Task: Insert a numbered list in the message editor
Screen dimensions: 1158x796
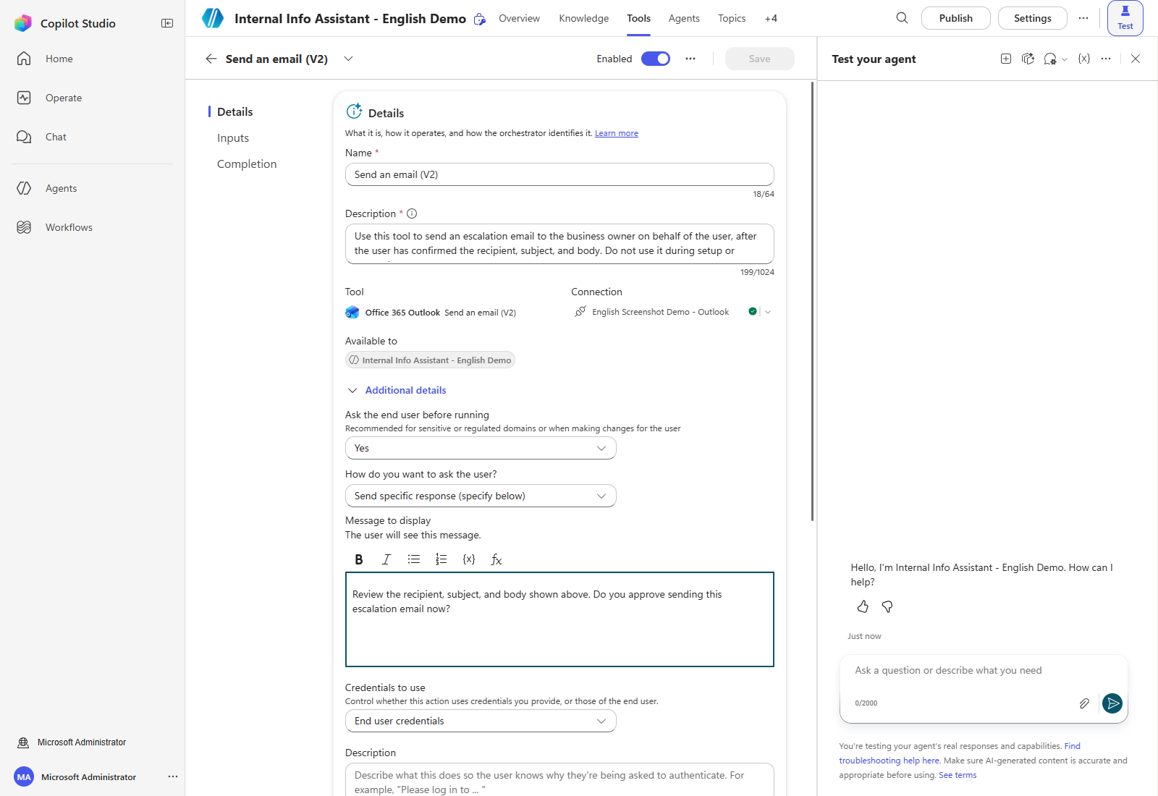Action: pyautogui.click(x=441, y=559)
